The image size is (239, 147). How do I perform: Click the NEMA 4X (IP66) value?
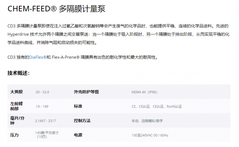point(144,92)
